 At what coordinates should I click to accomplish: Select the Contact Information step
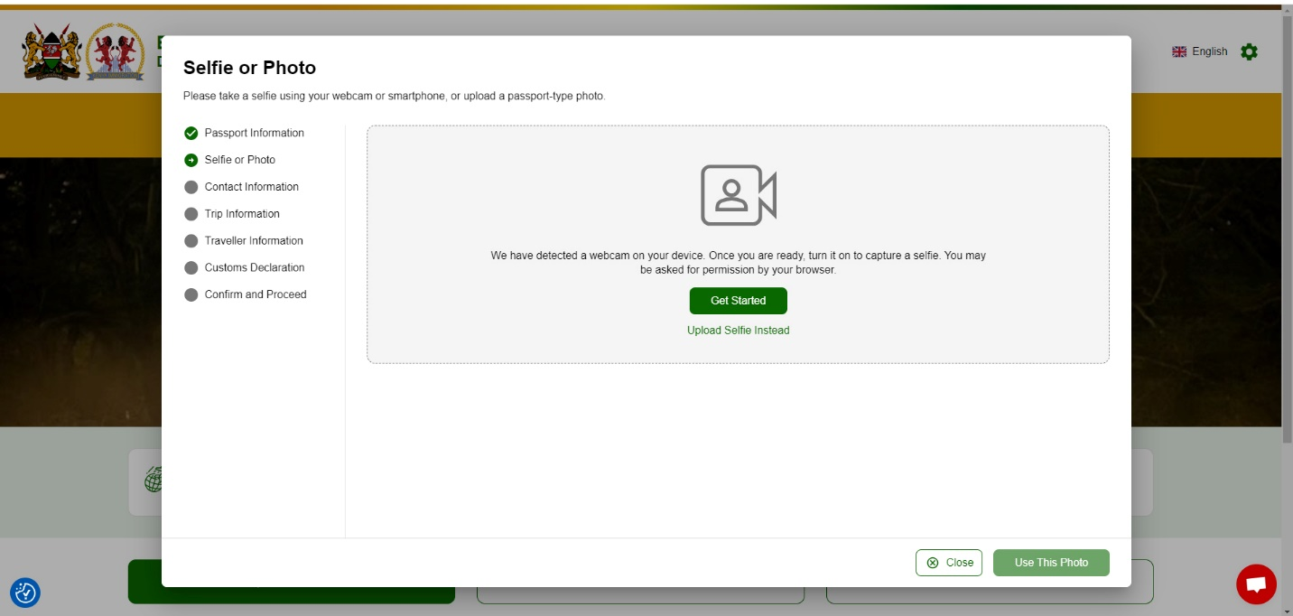[x=251, y=187]
